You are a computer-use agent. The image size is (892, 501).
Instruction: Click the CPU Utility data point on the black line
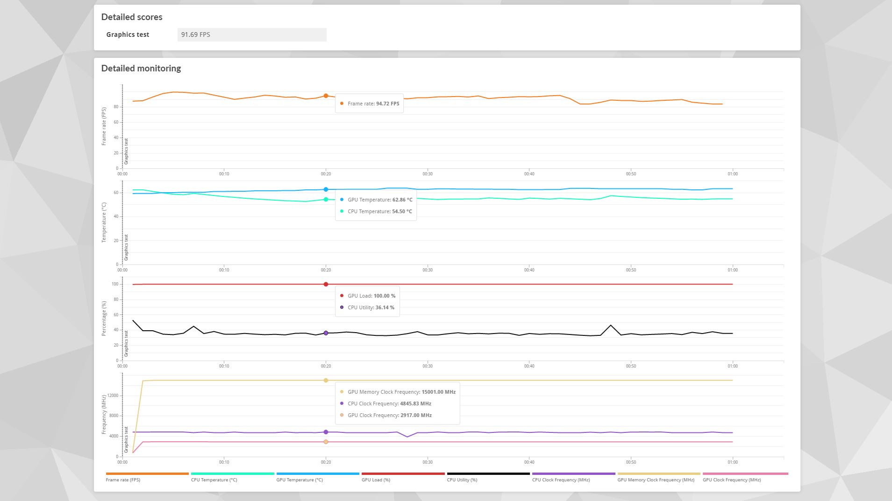326,333
